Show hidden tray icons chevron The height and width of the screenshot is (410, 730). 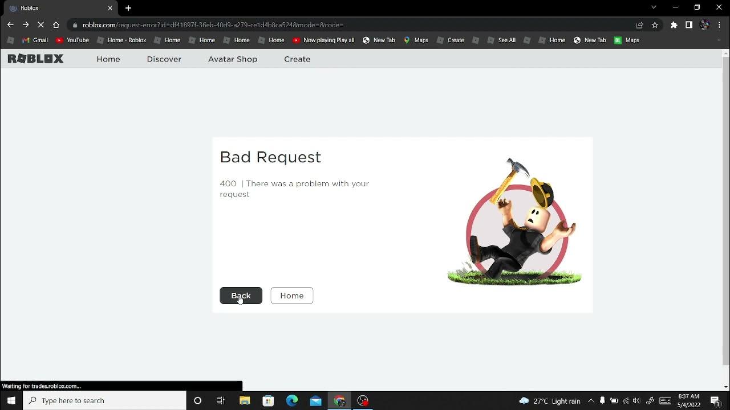coord(591,401)
